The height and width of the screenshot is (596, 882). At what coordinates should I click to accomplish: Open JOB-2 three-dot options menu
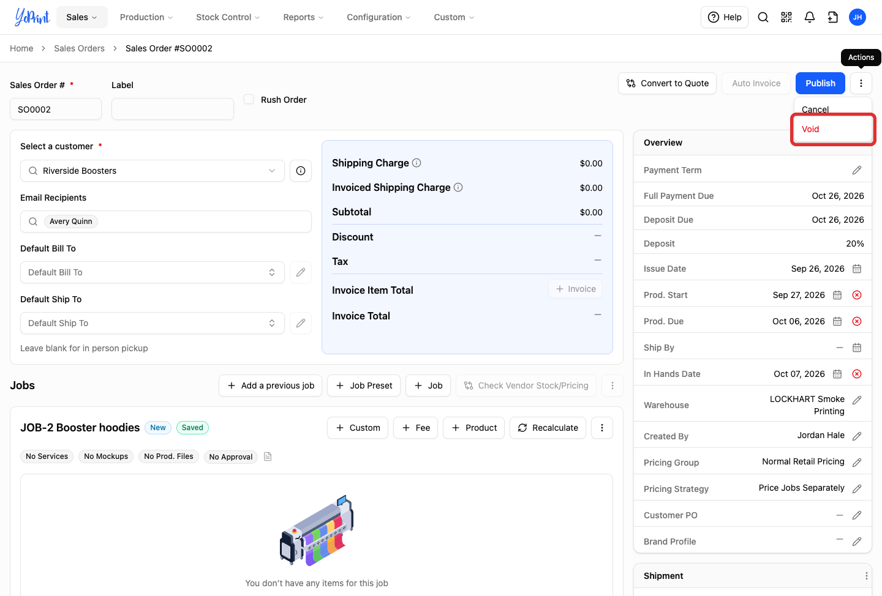pos(602,428)
